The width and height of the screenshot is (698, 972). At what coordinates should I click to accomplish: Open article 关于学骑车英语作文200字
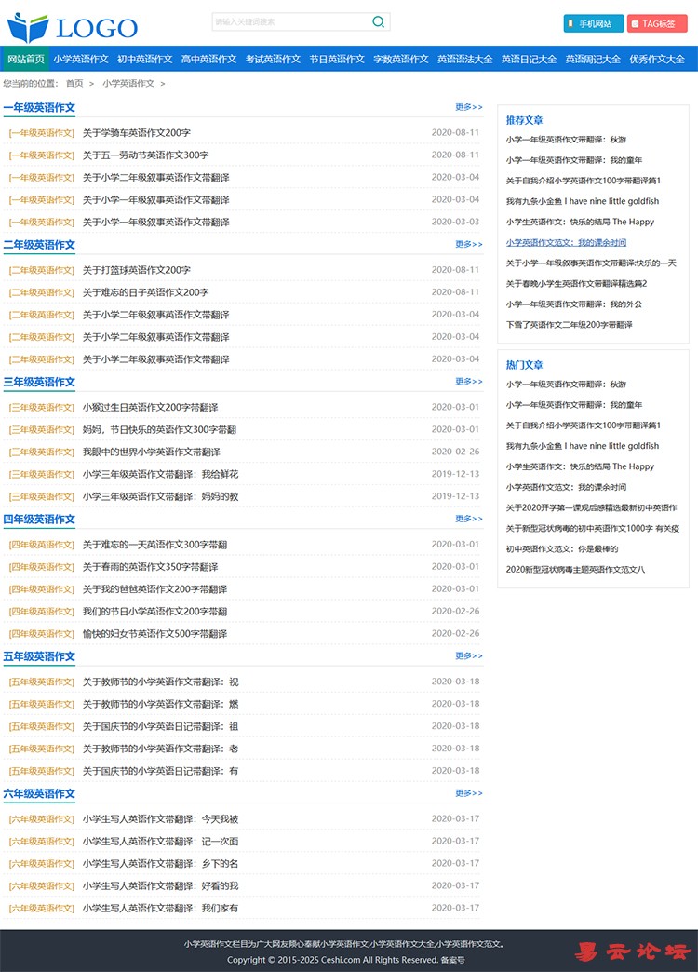pos(137,132)
